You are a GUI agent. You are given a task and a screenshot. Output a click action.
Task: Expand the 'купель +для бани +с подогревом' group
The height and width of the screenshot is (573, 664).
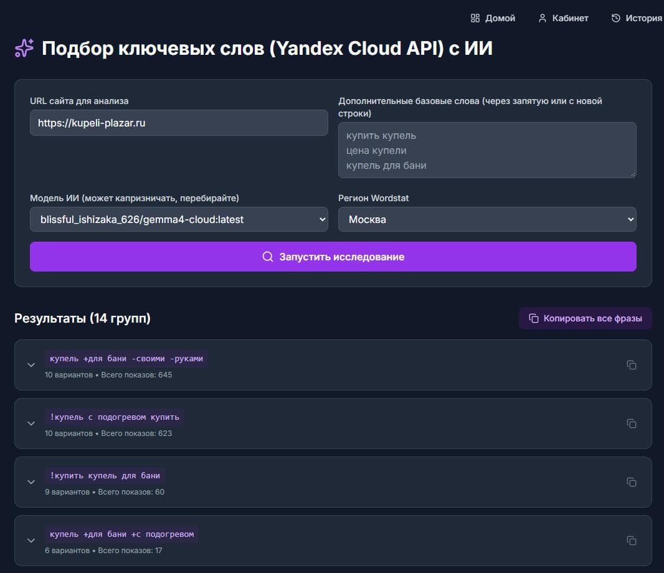click(x=31, y=541)
